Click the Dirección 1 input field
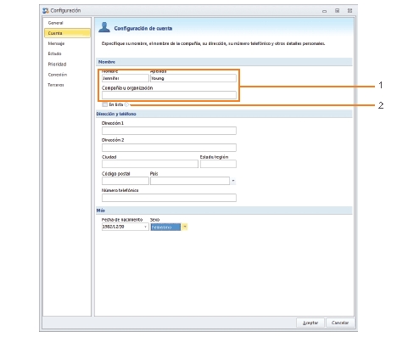The height and width of the screenshot is (337, 397). (x=169, y=131)
